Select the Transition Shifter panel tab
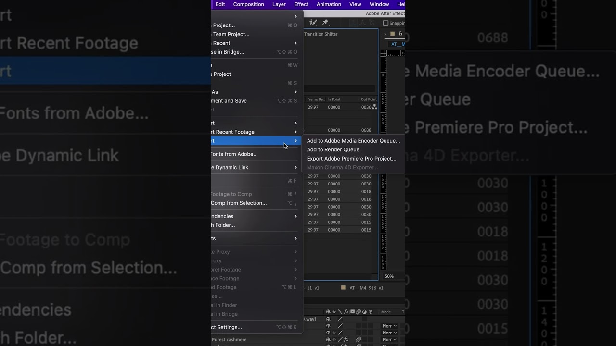616x346 pixels. (321, 34)
